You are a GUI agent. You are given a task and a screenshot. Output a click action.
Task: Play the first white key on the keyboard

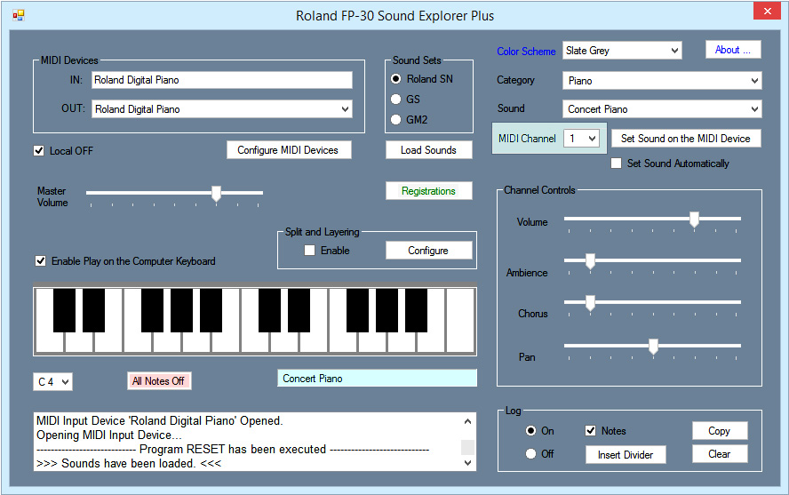coord(50,342)
